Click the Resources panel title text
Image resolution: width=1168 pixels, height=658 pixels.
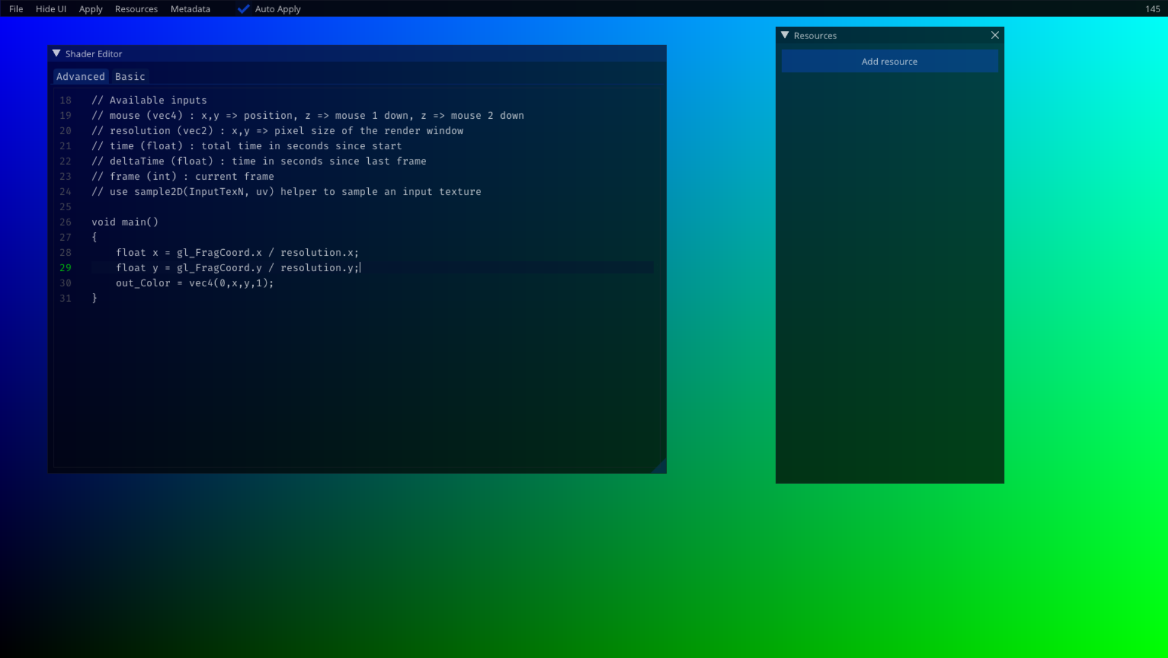point(815,35)
